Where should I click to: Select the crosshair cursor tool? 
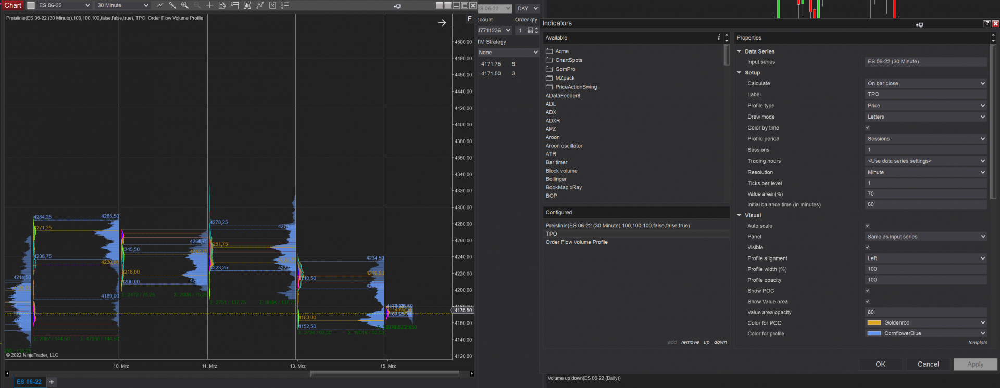[209, 5]
